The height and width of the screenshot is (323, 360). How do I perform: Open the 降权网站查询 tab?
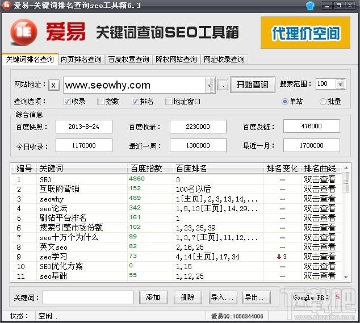(x=176, y=60)
